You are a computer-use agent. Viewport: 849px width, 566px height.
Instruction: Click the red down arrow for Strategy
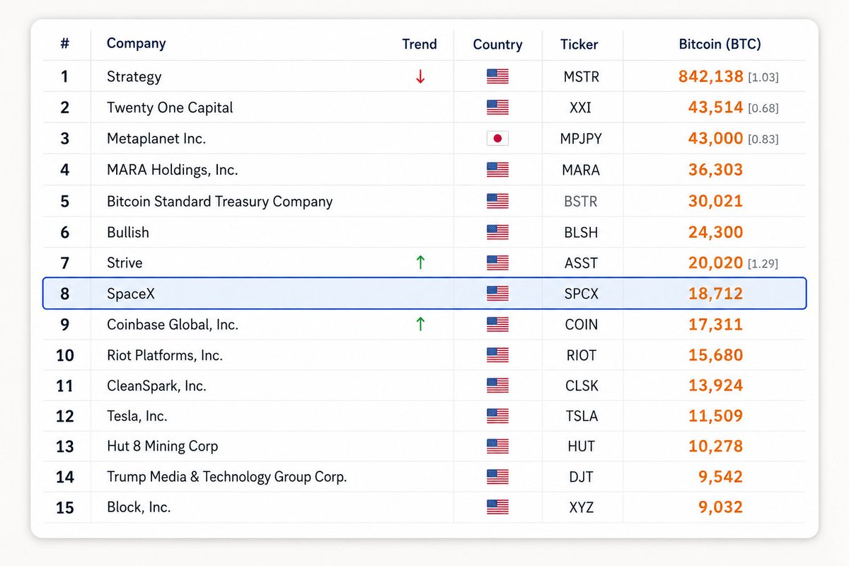420,77
